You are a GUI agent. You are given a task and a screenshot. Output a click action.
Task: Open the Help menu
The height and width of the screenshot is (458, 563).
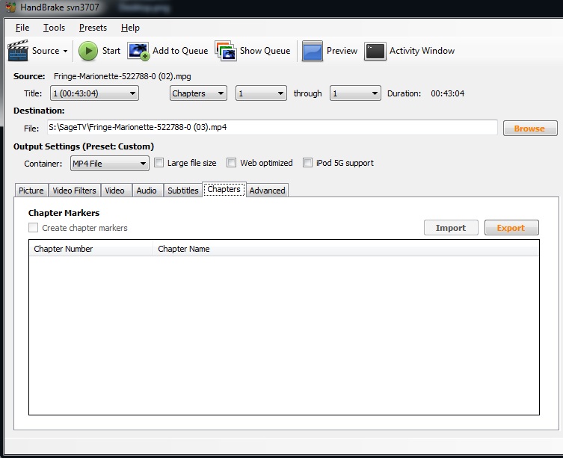coord(130,28)
